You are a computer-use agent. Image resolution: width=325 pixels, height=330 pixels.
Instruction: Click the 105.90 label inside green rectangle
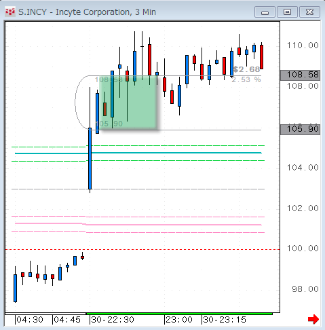[x=109, y=124]
